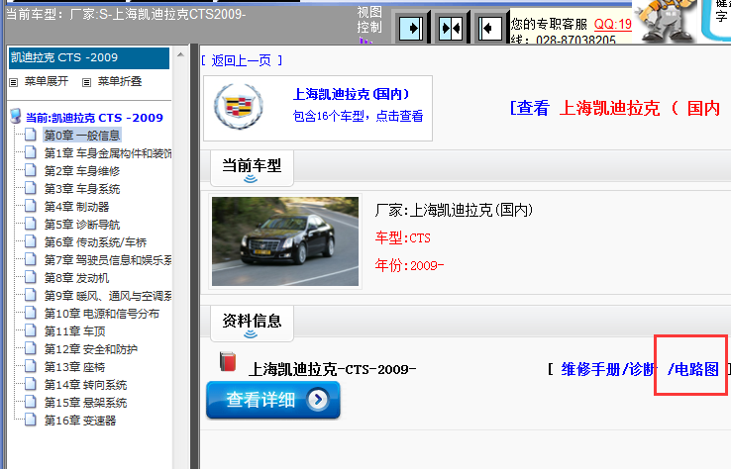Click the 维修手册/诊断 link

[x=609, y=369]
